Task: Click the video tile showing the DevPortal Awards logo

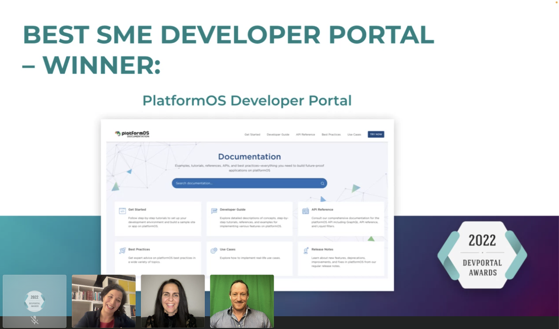Action: [35, 301]
